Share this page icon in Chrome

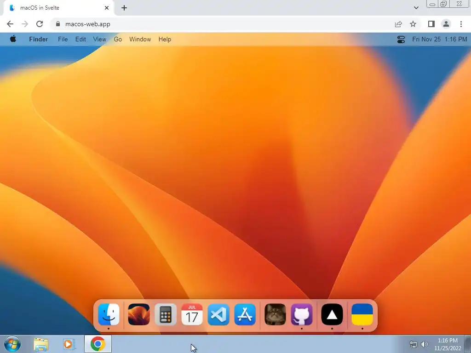(398, 24)
